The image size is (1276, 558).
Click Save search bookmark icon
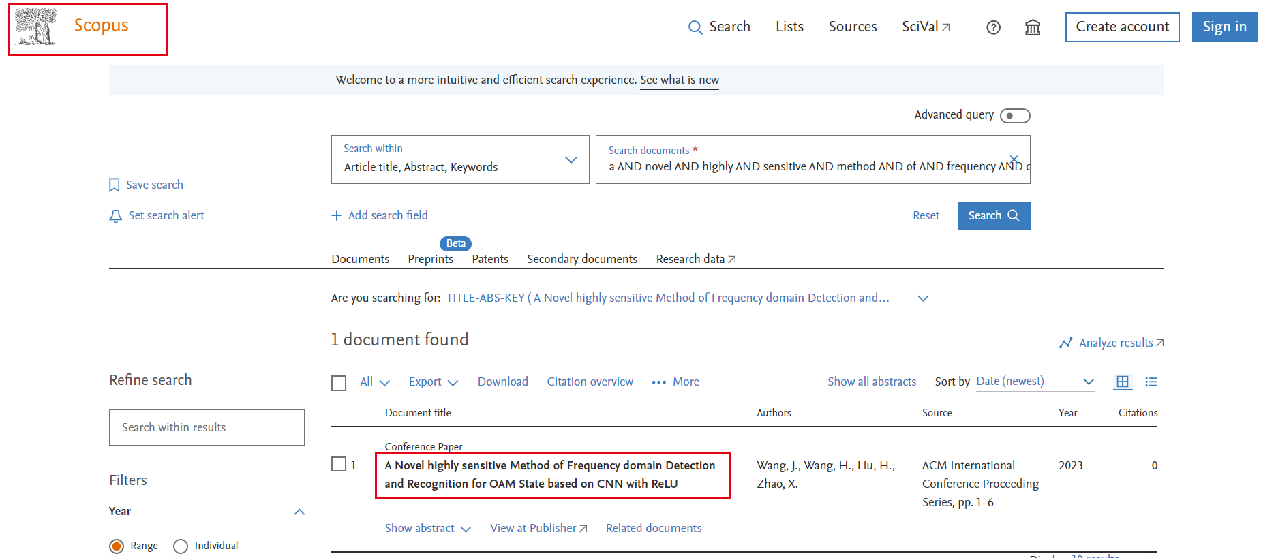pos(115,185)
